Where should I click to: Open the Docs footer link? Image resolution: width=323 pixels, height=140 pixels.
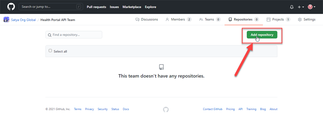pos(126,109)
